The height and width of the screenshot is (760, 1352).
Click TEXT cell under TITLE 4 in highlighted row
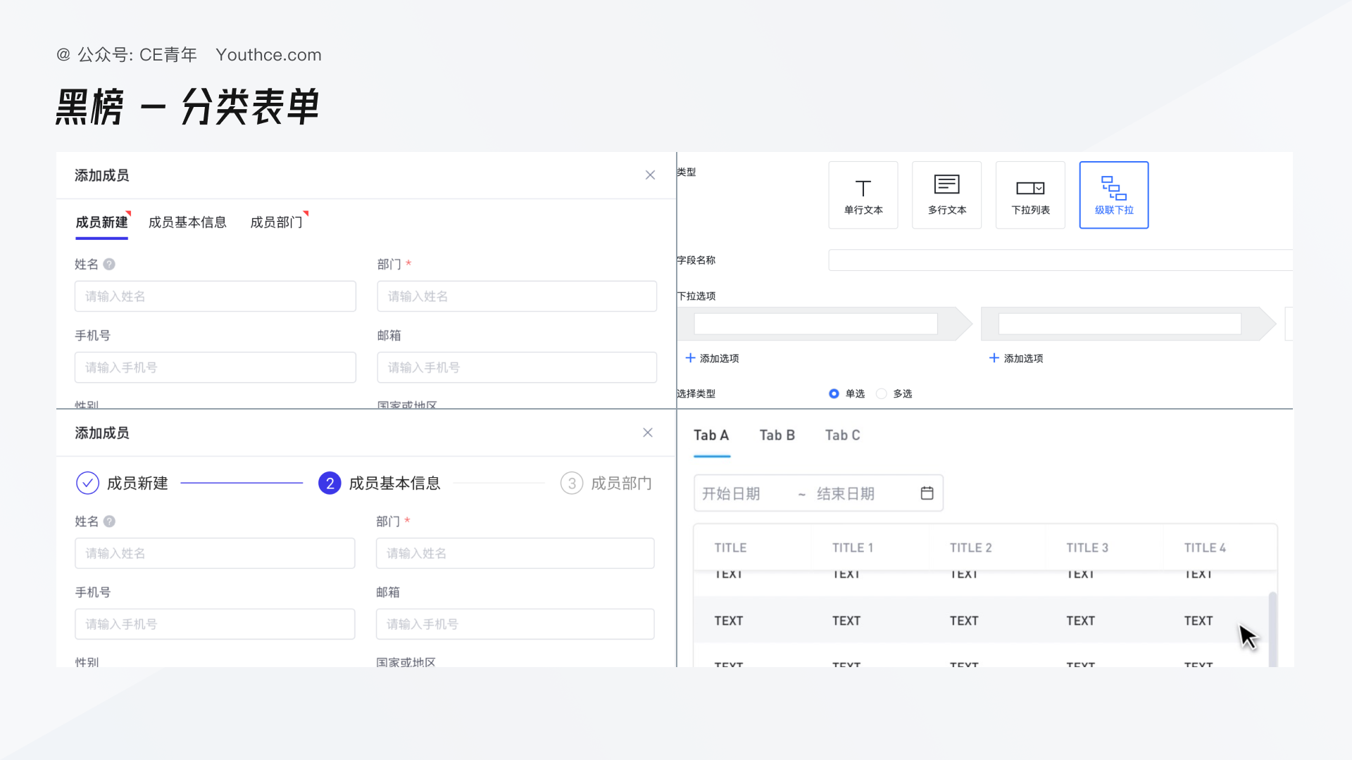[x=1198, y=621]
